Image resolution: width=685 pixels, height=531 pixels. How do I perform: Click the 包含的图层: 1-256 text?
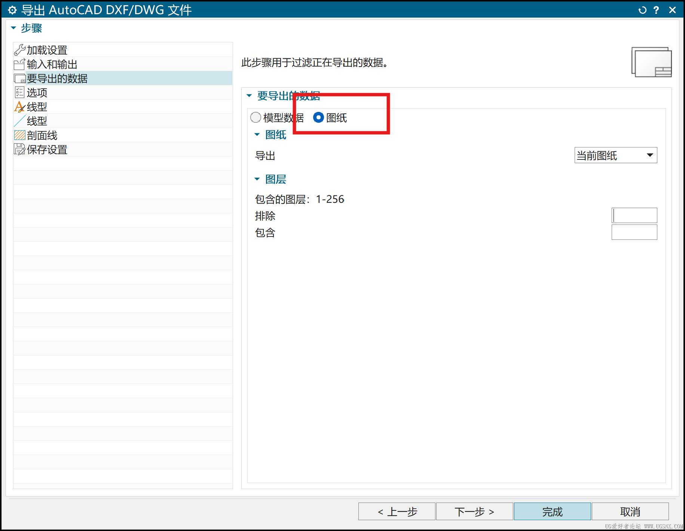(x=300, y=199)
